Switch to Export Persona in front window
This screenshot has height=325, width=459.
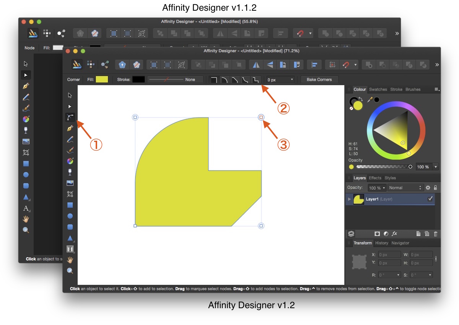pyautogui.click(x=105, y=64)
